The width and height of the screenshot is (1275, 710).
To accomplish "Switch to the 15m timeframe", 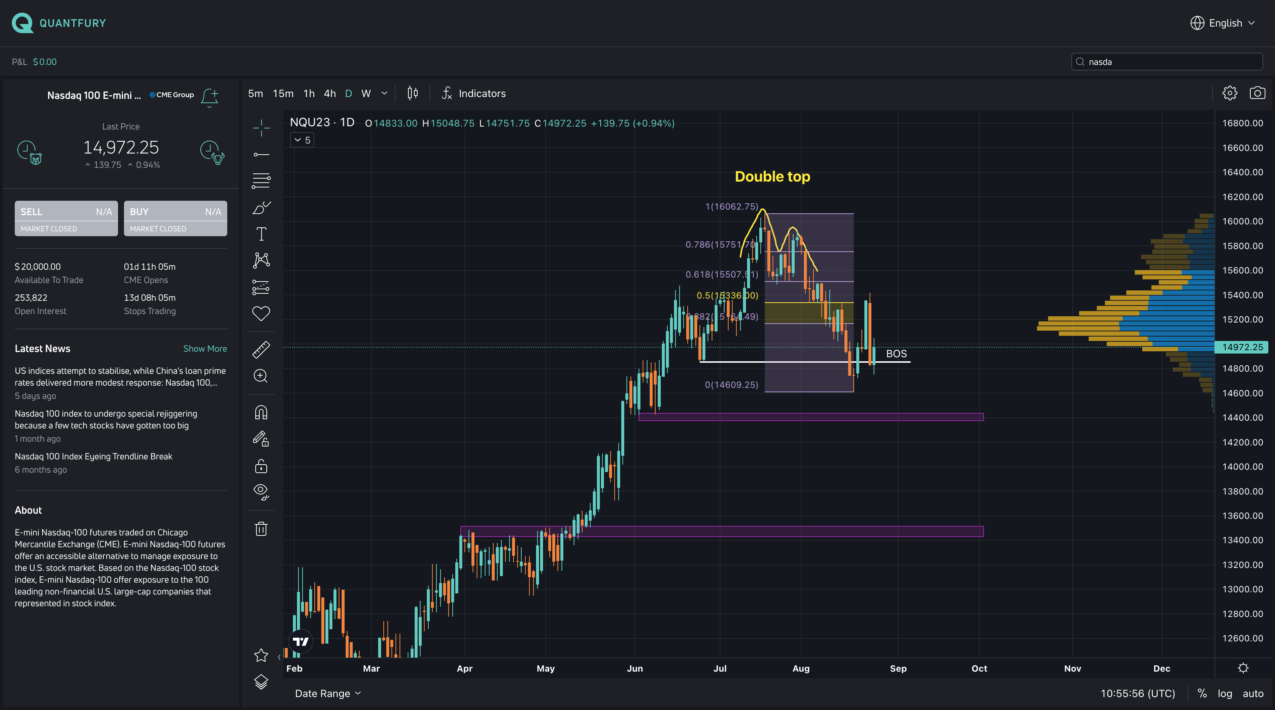I will pos(283,93).
